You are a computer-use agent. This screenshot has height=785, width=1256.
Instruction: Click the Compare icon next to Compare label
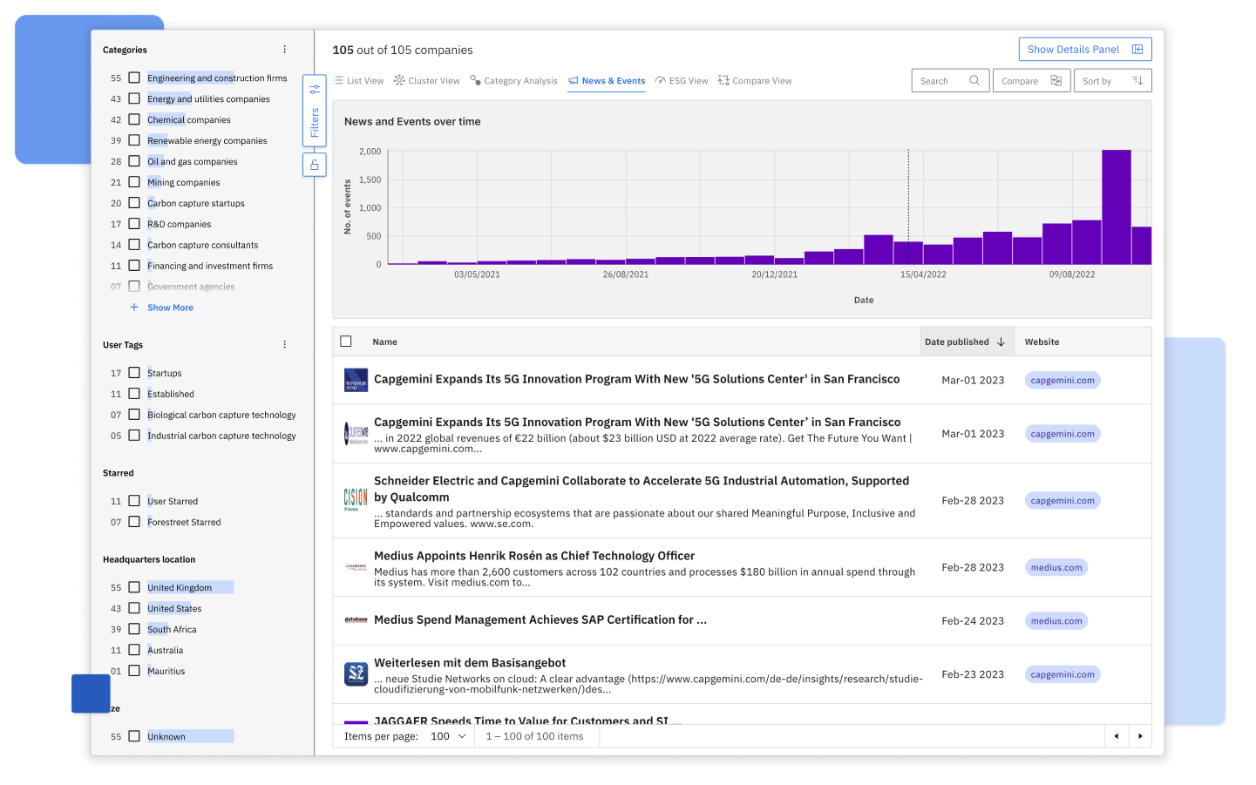(x=1056, y=81)
